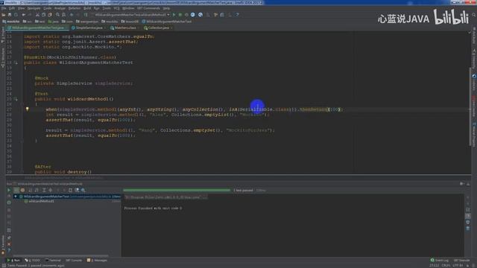Click the Find (magnifier) toolbar icon
This screenshot has height=268, width=477.
(57, 15)
